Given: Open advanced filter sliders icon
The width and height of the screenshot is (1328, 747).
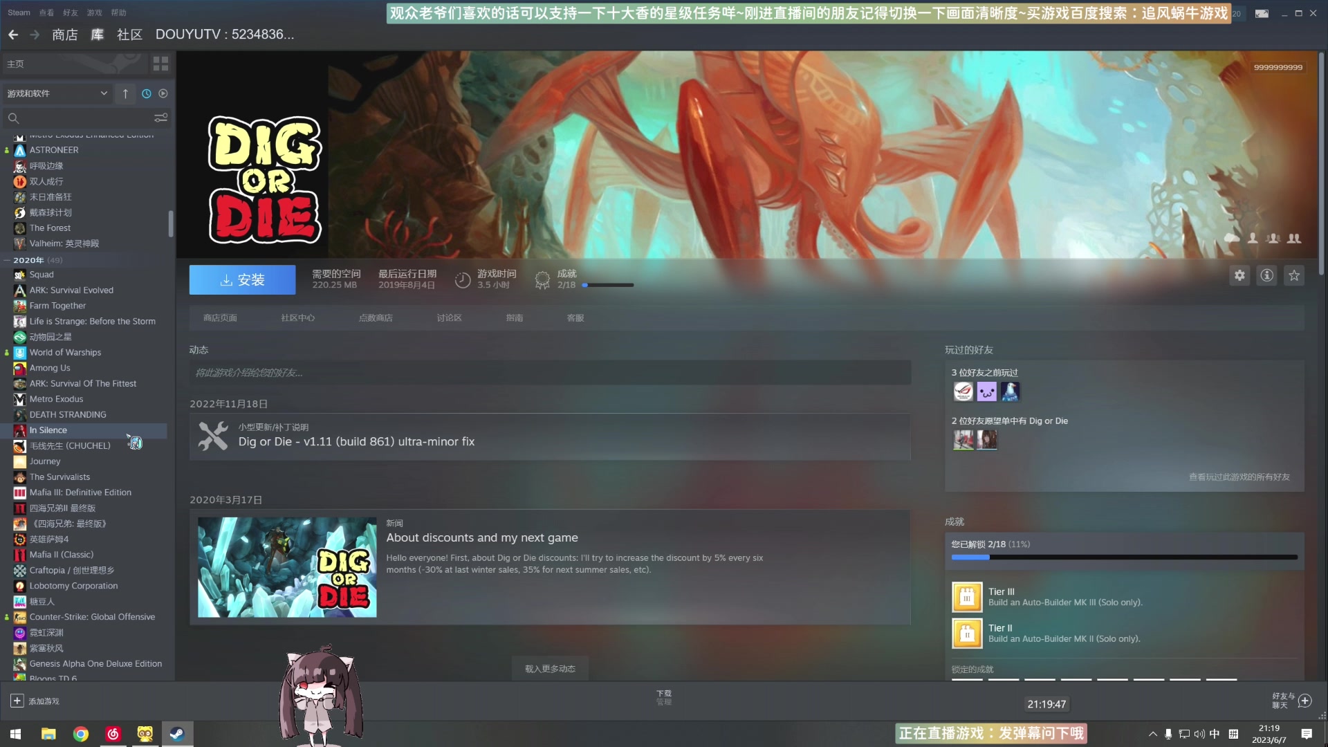Looking at the screenshot, I should 160,118.
